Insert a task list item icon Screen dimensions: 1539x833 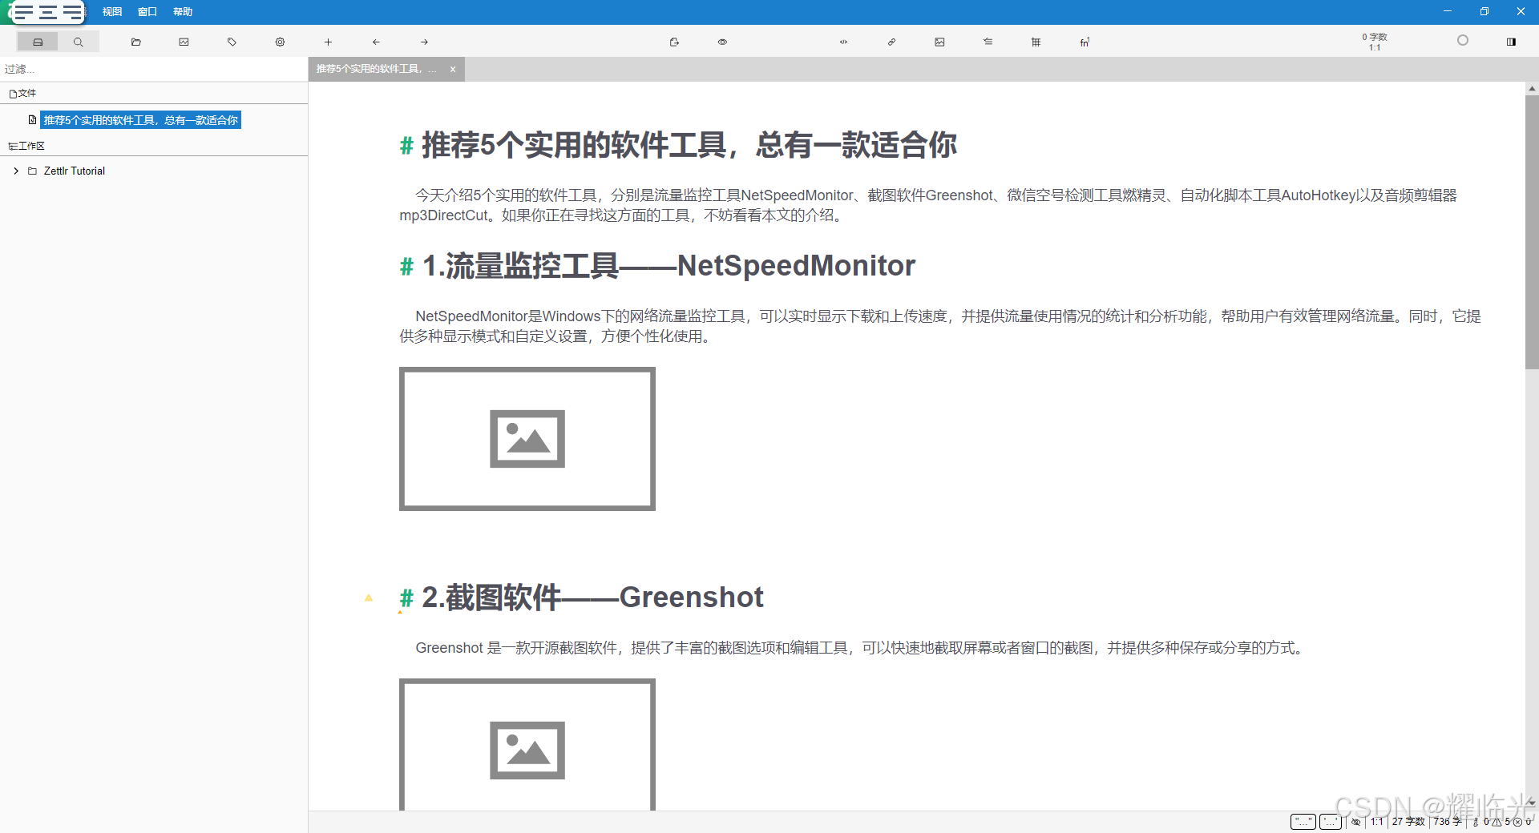pyautogui.click(x=988, y=42)
